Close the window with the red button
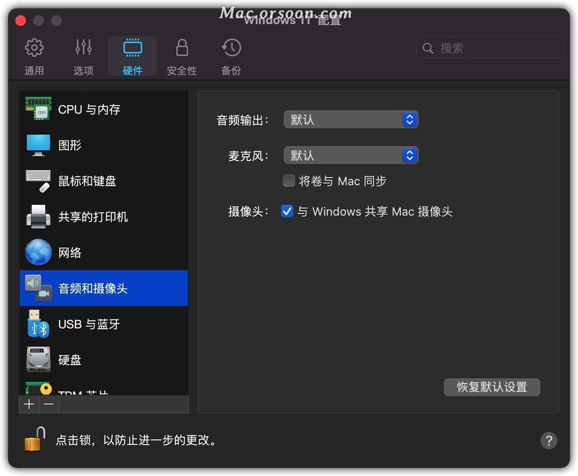Screen dimensions: 578x476 pos(21,20)
